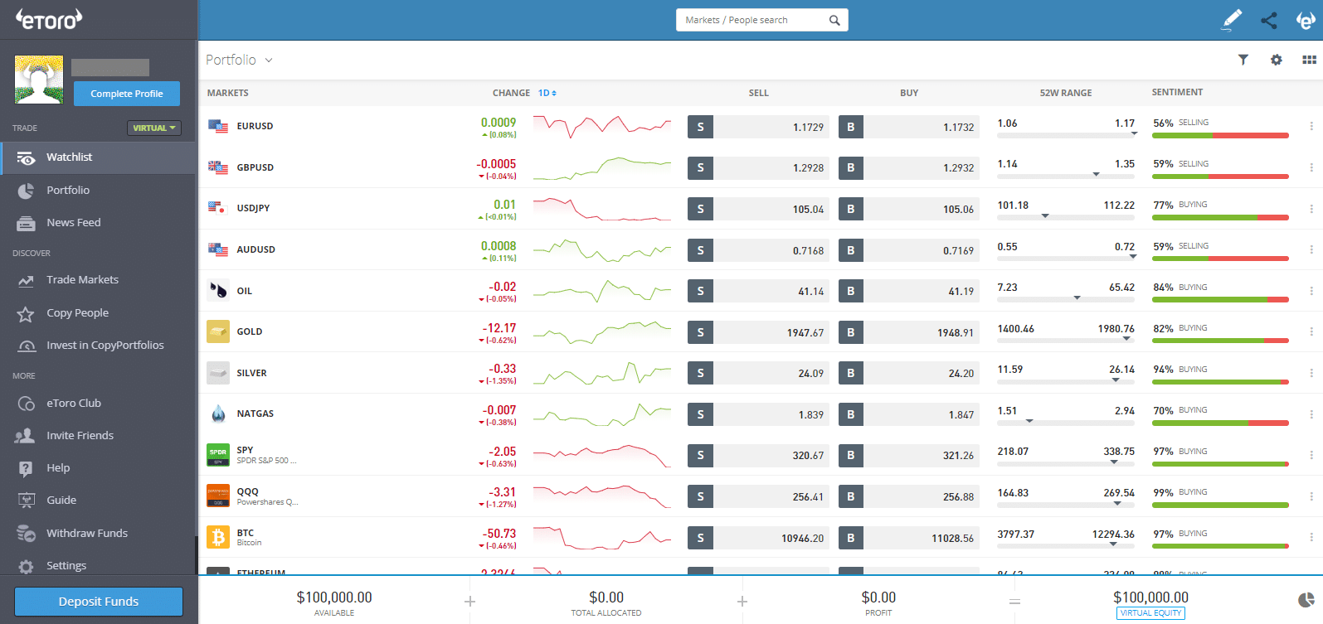Click the SILVER Buy button at 24.20
Screen dimensions: 1323x624
click(x=909, y=373)
